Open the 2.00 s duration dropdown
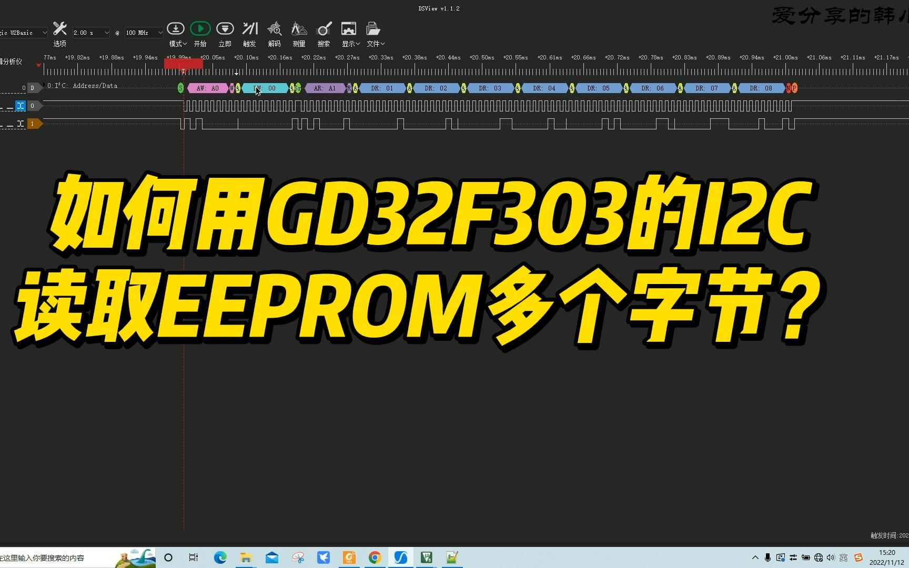This screenshot has height=568, width=909. click(90, 32)
